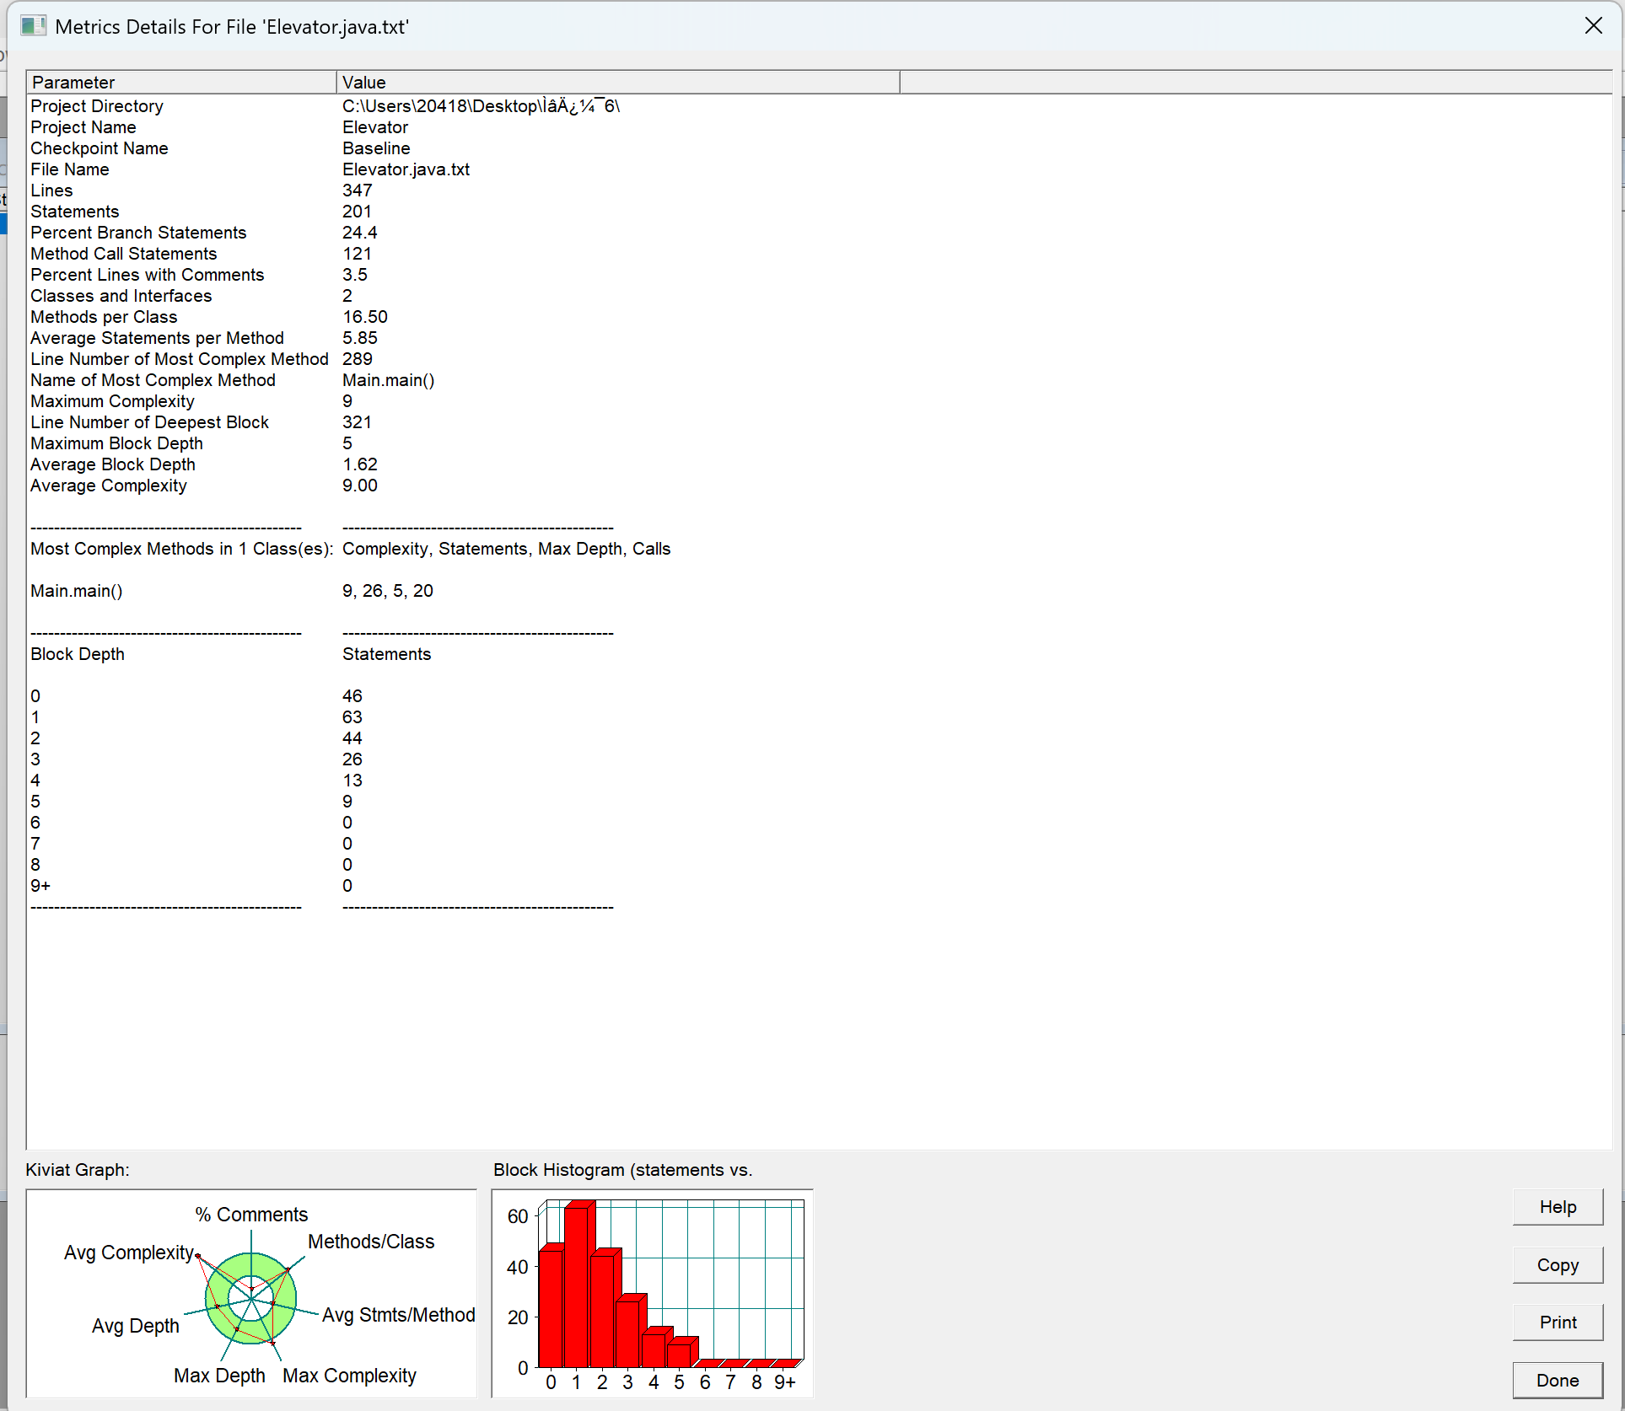Select the Percent Branch Statements row

click(138, 233)
